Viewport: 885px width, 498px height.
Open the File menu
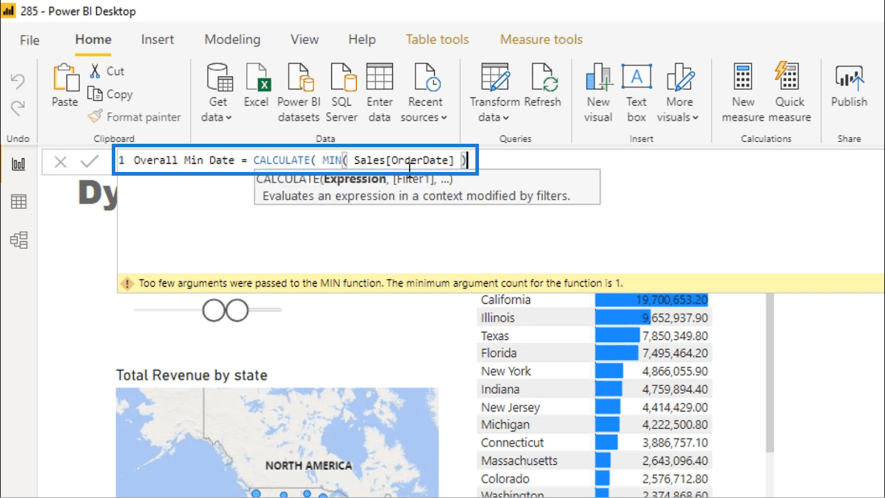tap(30, 40)
